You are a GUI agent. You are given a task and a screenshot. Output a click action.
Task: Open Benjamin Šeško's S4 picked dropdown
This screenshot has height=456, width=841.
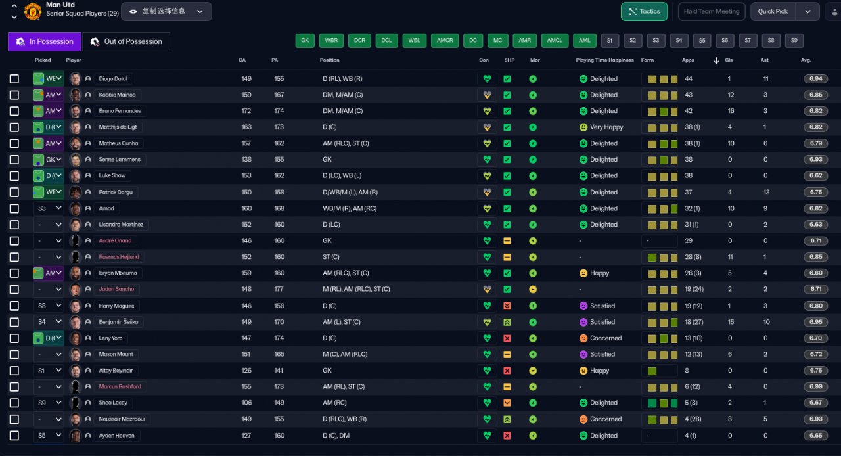coord(49,322)
